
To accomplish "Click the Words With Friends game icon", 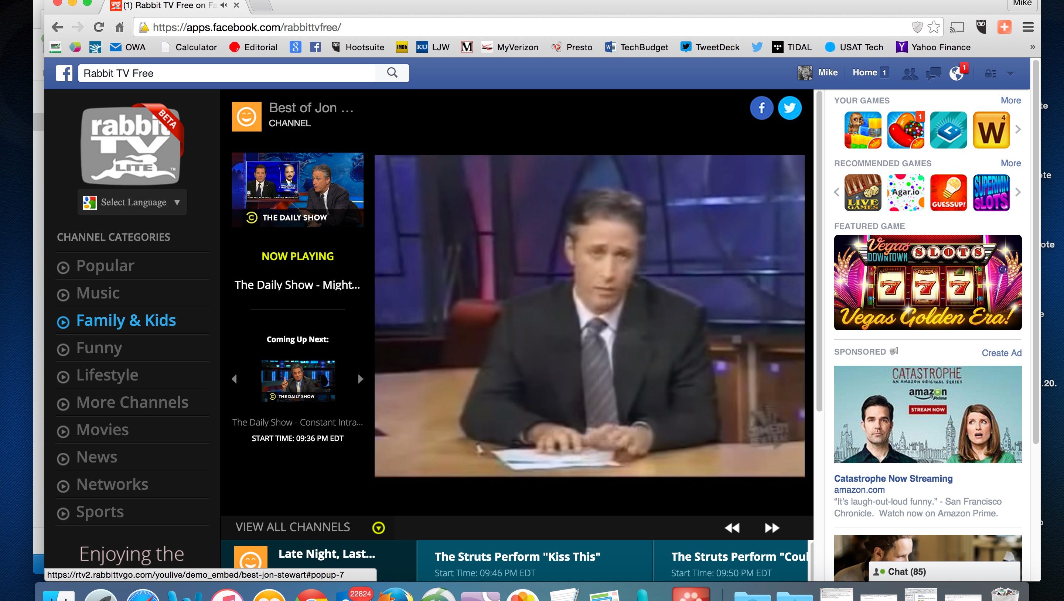I will (x=992, y=129).
